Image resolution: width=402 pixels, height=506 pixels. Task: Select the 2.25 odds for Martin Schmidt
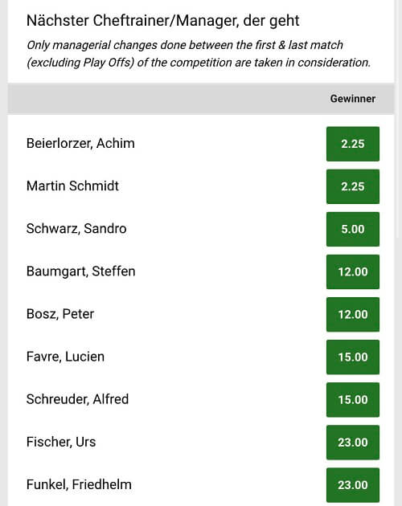pos(353,186)
